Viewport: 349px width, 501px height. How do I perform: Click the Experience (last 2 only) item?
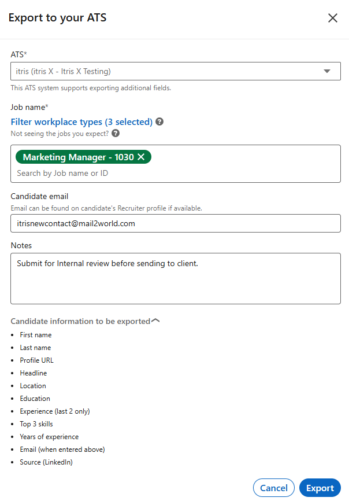pos(55,411)
